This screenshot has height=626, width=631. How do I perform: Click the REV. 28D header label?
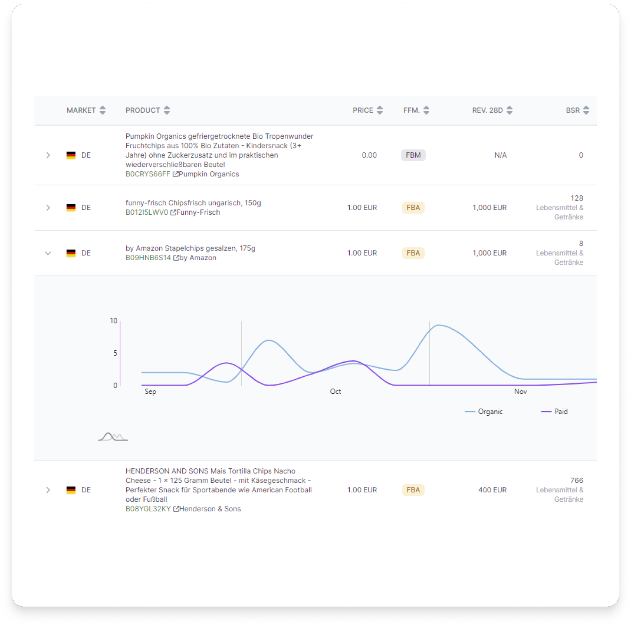487,110
